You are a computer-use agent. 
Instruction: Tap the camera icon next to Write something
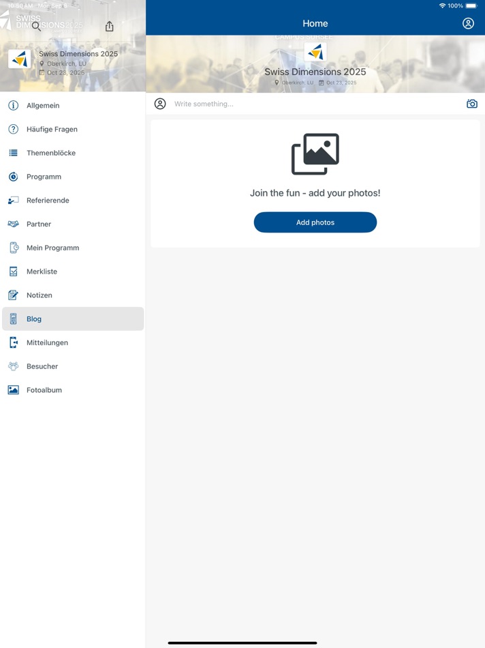[472, 104]
